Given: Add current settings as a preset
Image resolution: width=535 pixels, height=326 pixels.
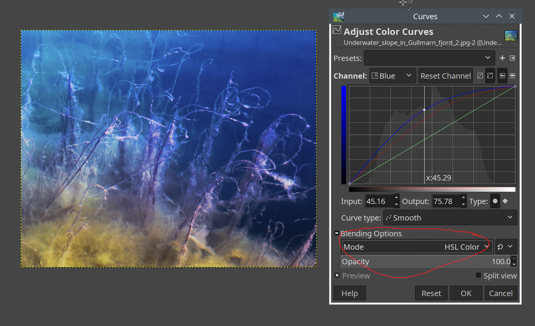Looking at the screenshot, I should 502,58.
